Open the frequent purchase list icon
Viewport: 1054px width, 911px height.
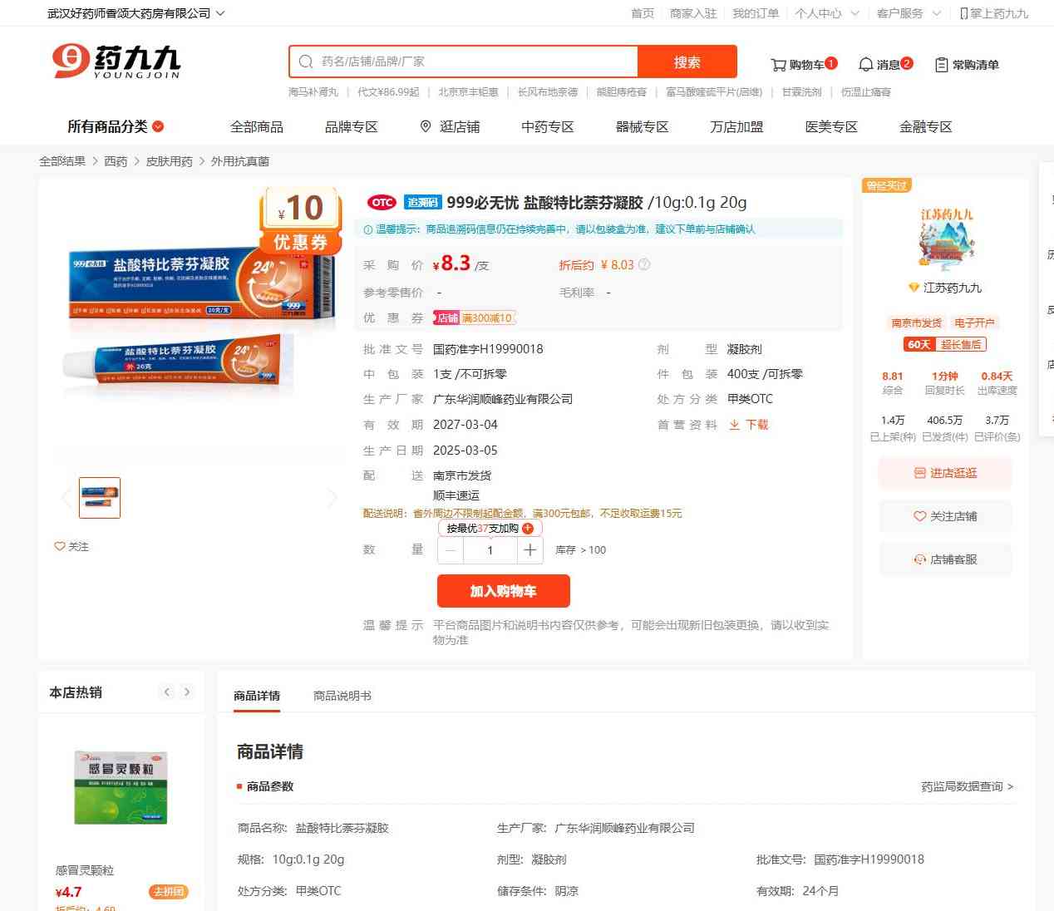coord(941,65)
